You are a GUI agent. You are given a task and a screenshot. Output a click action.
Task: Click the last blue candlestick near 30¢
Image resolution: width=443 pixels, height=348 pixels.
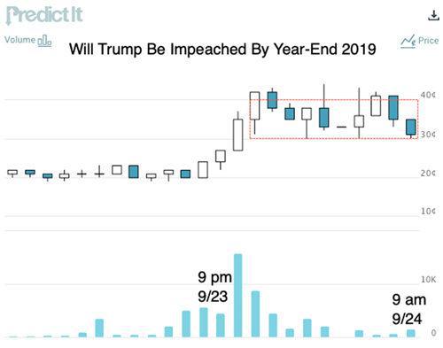[411, 127]
